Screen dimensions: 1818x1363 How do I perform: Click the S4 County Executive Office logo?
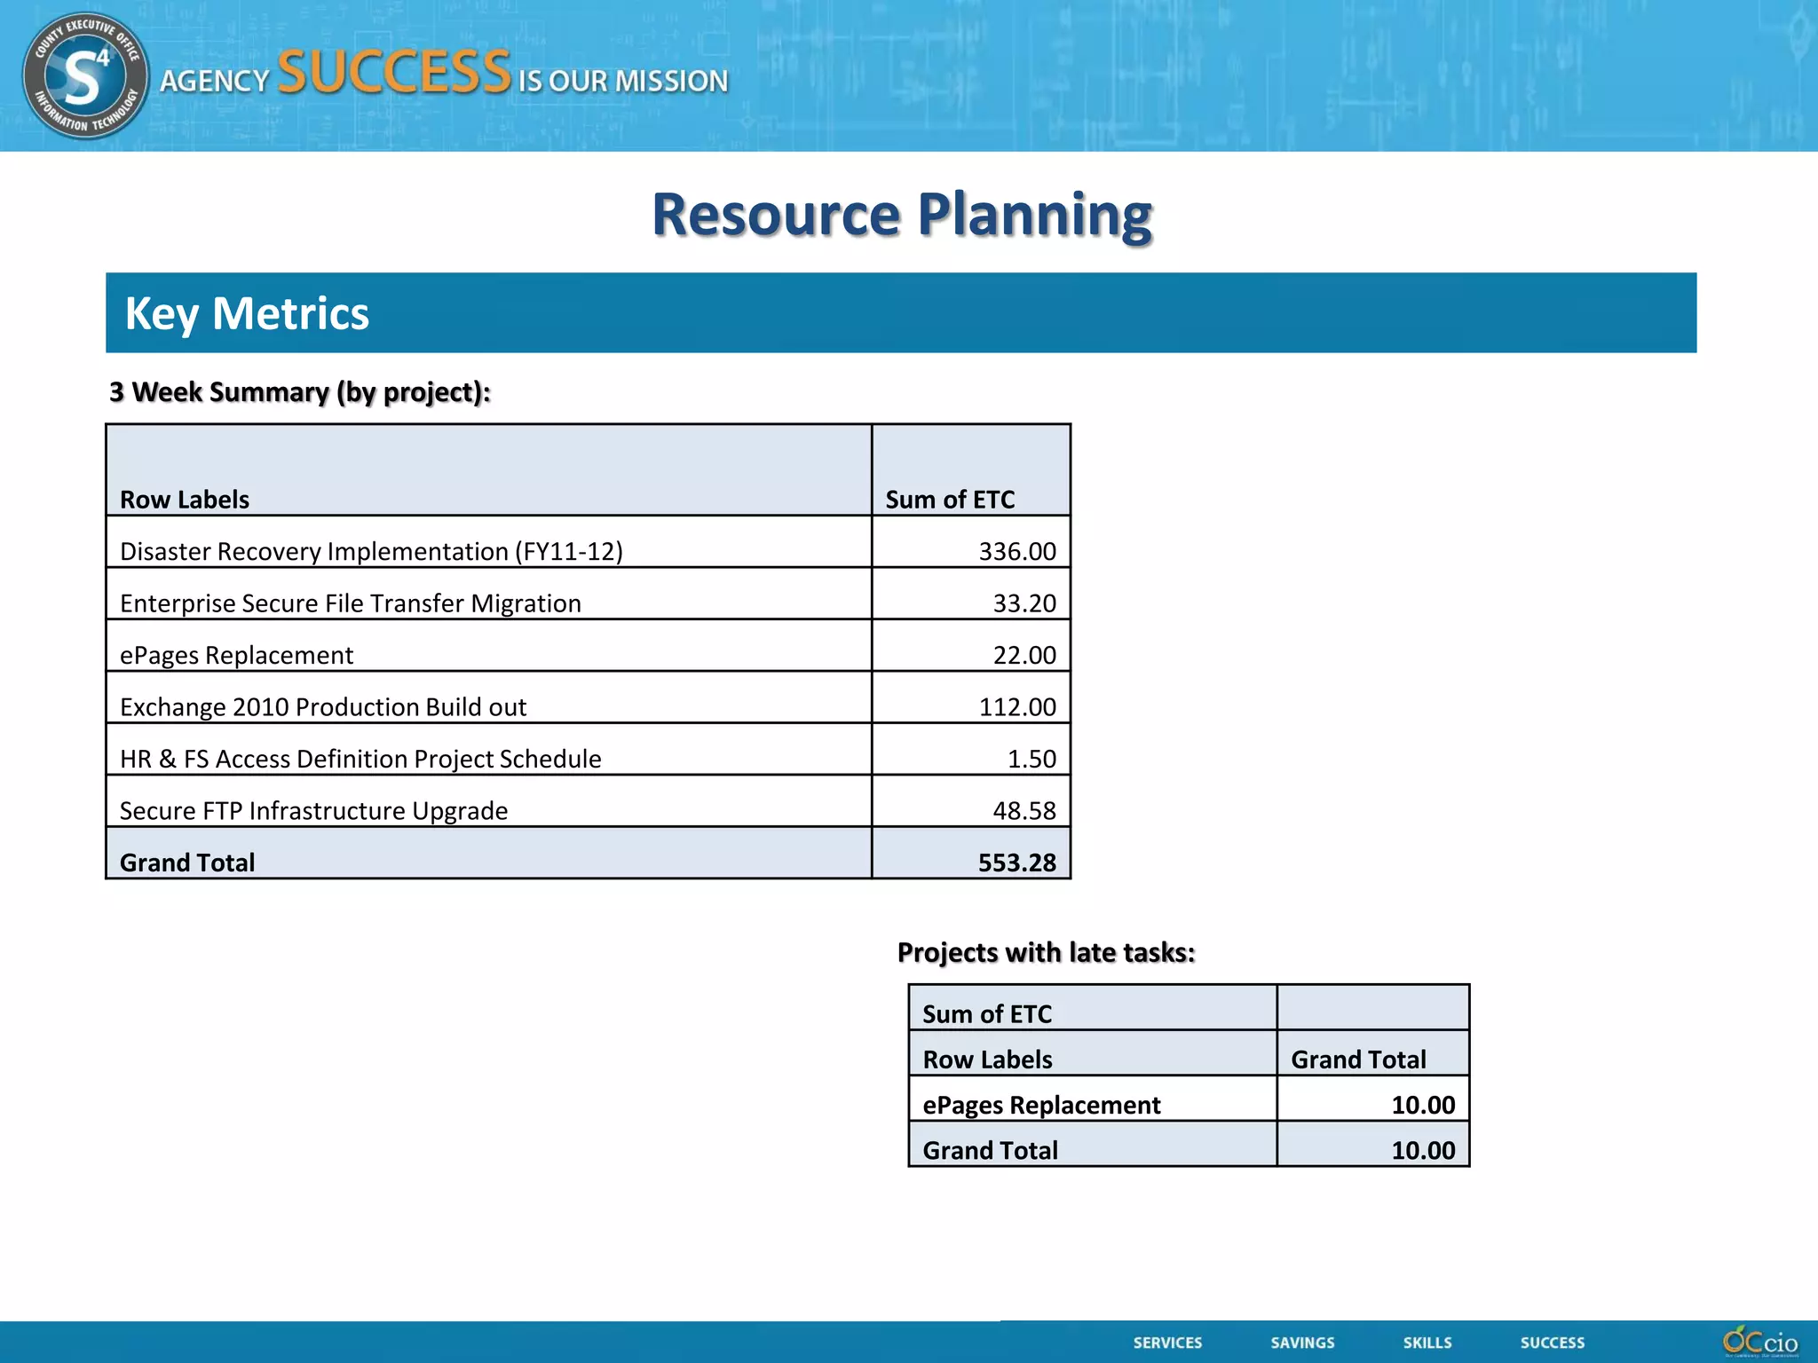pyautogui.click(x=85, y=76)
